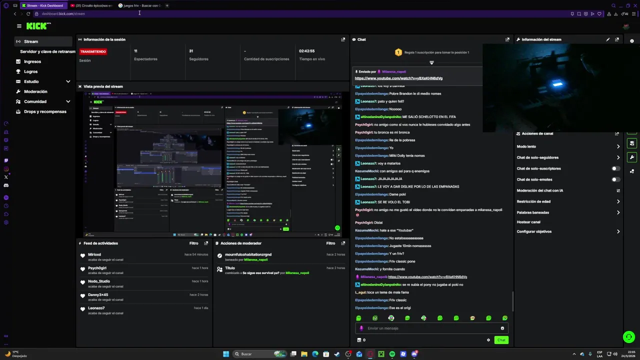Open Milanesa_napoli's YouTube link in chat
640x360 pixels.
pos(427,277)
